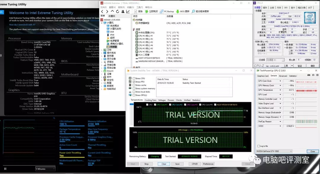The height and width of the screenshot is (174, 320).
Task: Click the driver update magnifier icon
Action: tap(193, 12)
